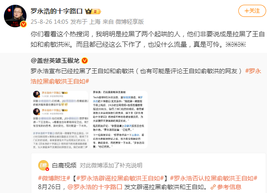Viewport: 267px width, 193px height.
Task: Open the 参考信息 reference link
Action: tap(229, 187)
